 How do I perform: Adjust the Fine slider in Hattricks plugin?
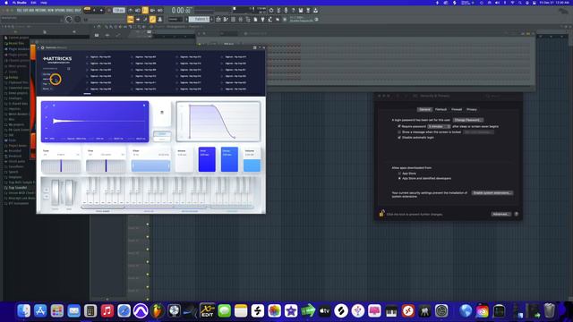[x=106, y=166]
